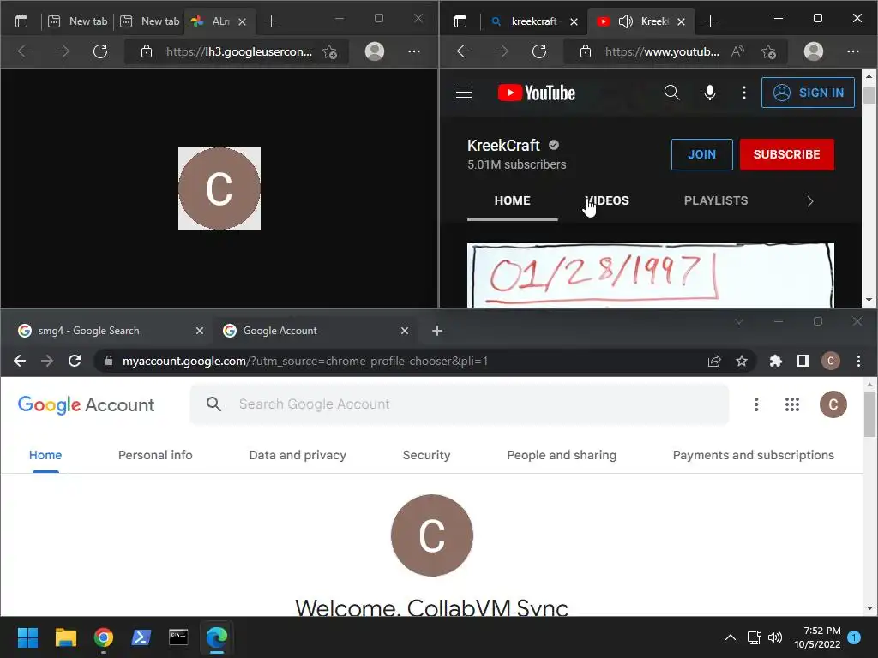
Task: Open Google apps grid
Action: (791, 404)
